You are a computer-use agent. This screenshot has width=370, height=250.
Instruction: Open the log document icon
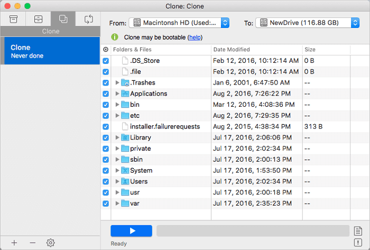358,230
